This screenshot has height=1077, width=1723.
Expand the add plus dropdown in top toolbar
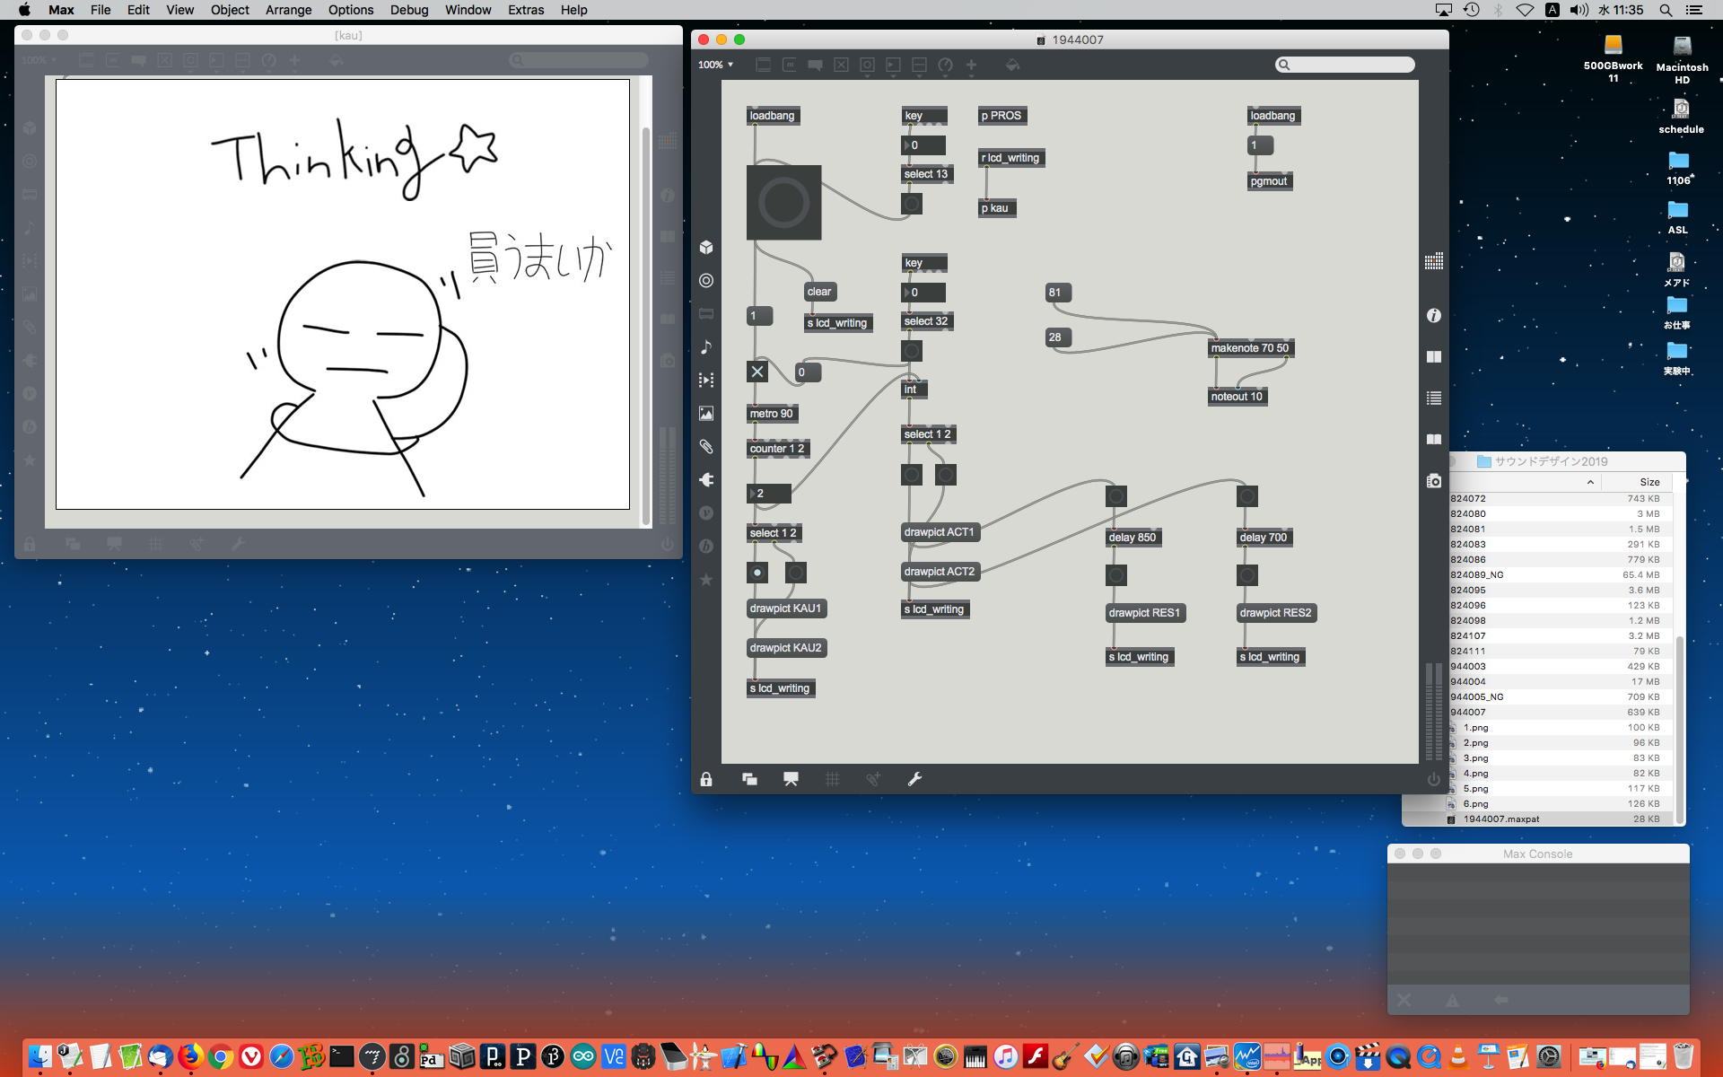pyautogui.click(x=971, y=66)
